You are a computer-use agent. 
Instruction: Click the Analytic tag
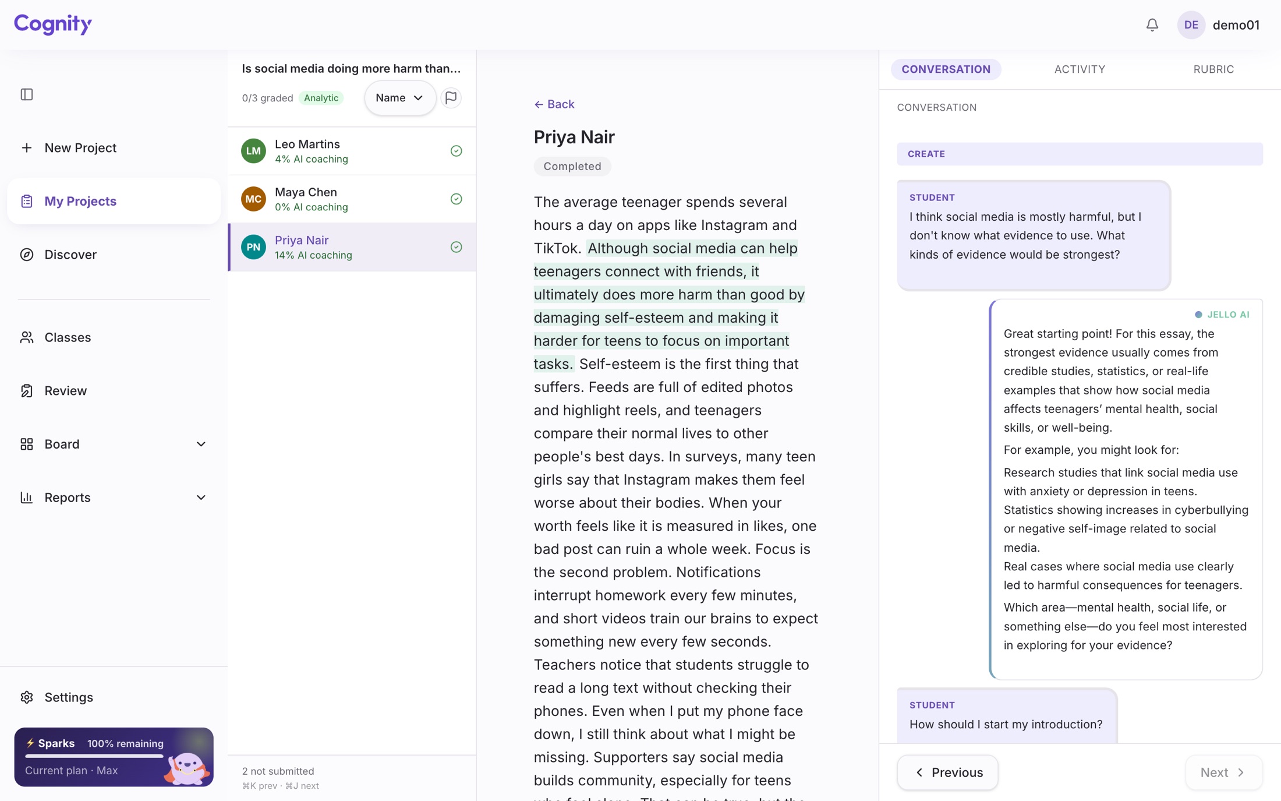click(321, 98)
